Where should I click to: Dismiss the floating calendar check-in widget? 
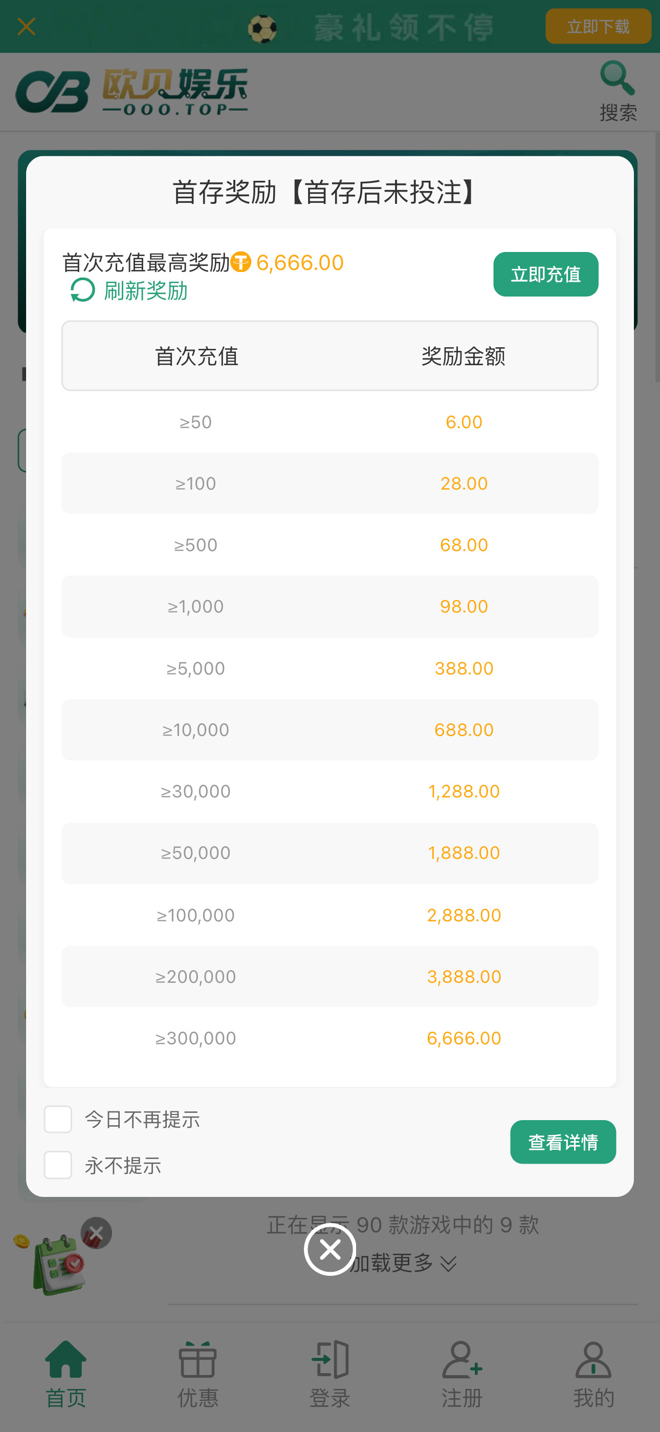coord(96,1233)
